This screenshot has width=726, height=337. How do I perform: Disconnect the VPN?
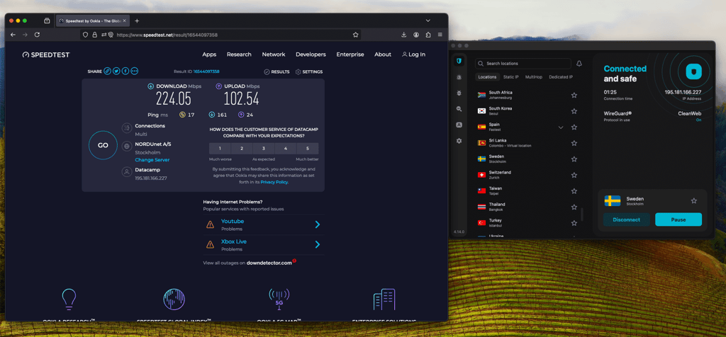tap(627, 219)
